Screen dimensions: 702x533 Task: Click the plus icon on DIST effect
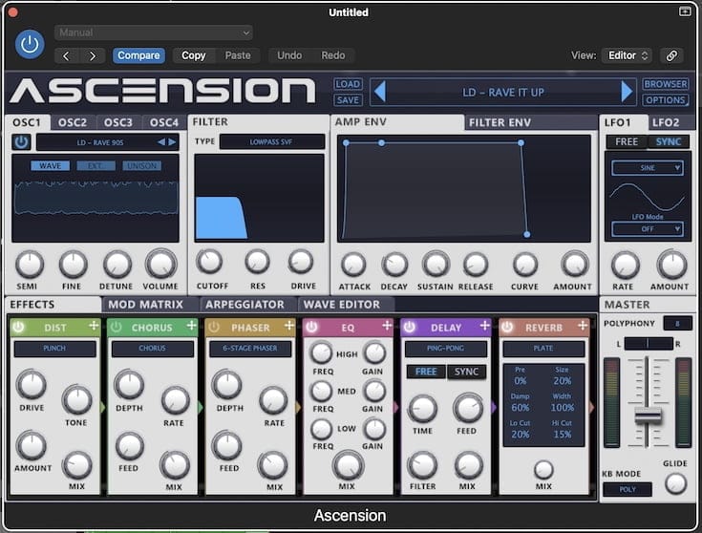click(x=94, y=327)
